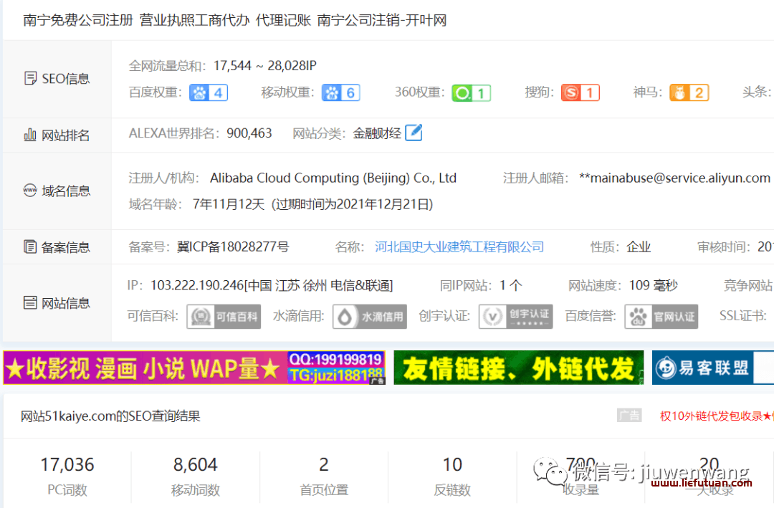This screenshot has width=774, height=508.
Task: Click the 创宇认证 certification badge
Action: (515, 316)
